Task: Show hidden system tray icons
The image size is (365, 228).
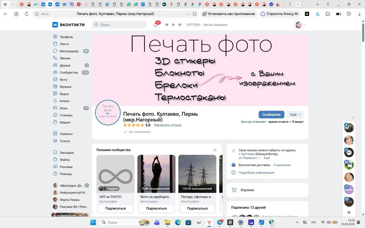Action: (x=297, y=222)
